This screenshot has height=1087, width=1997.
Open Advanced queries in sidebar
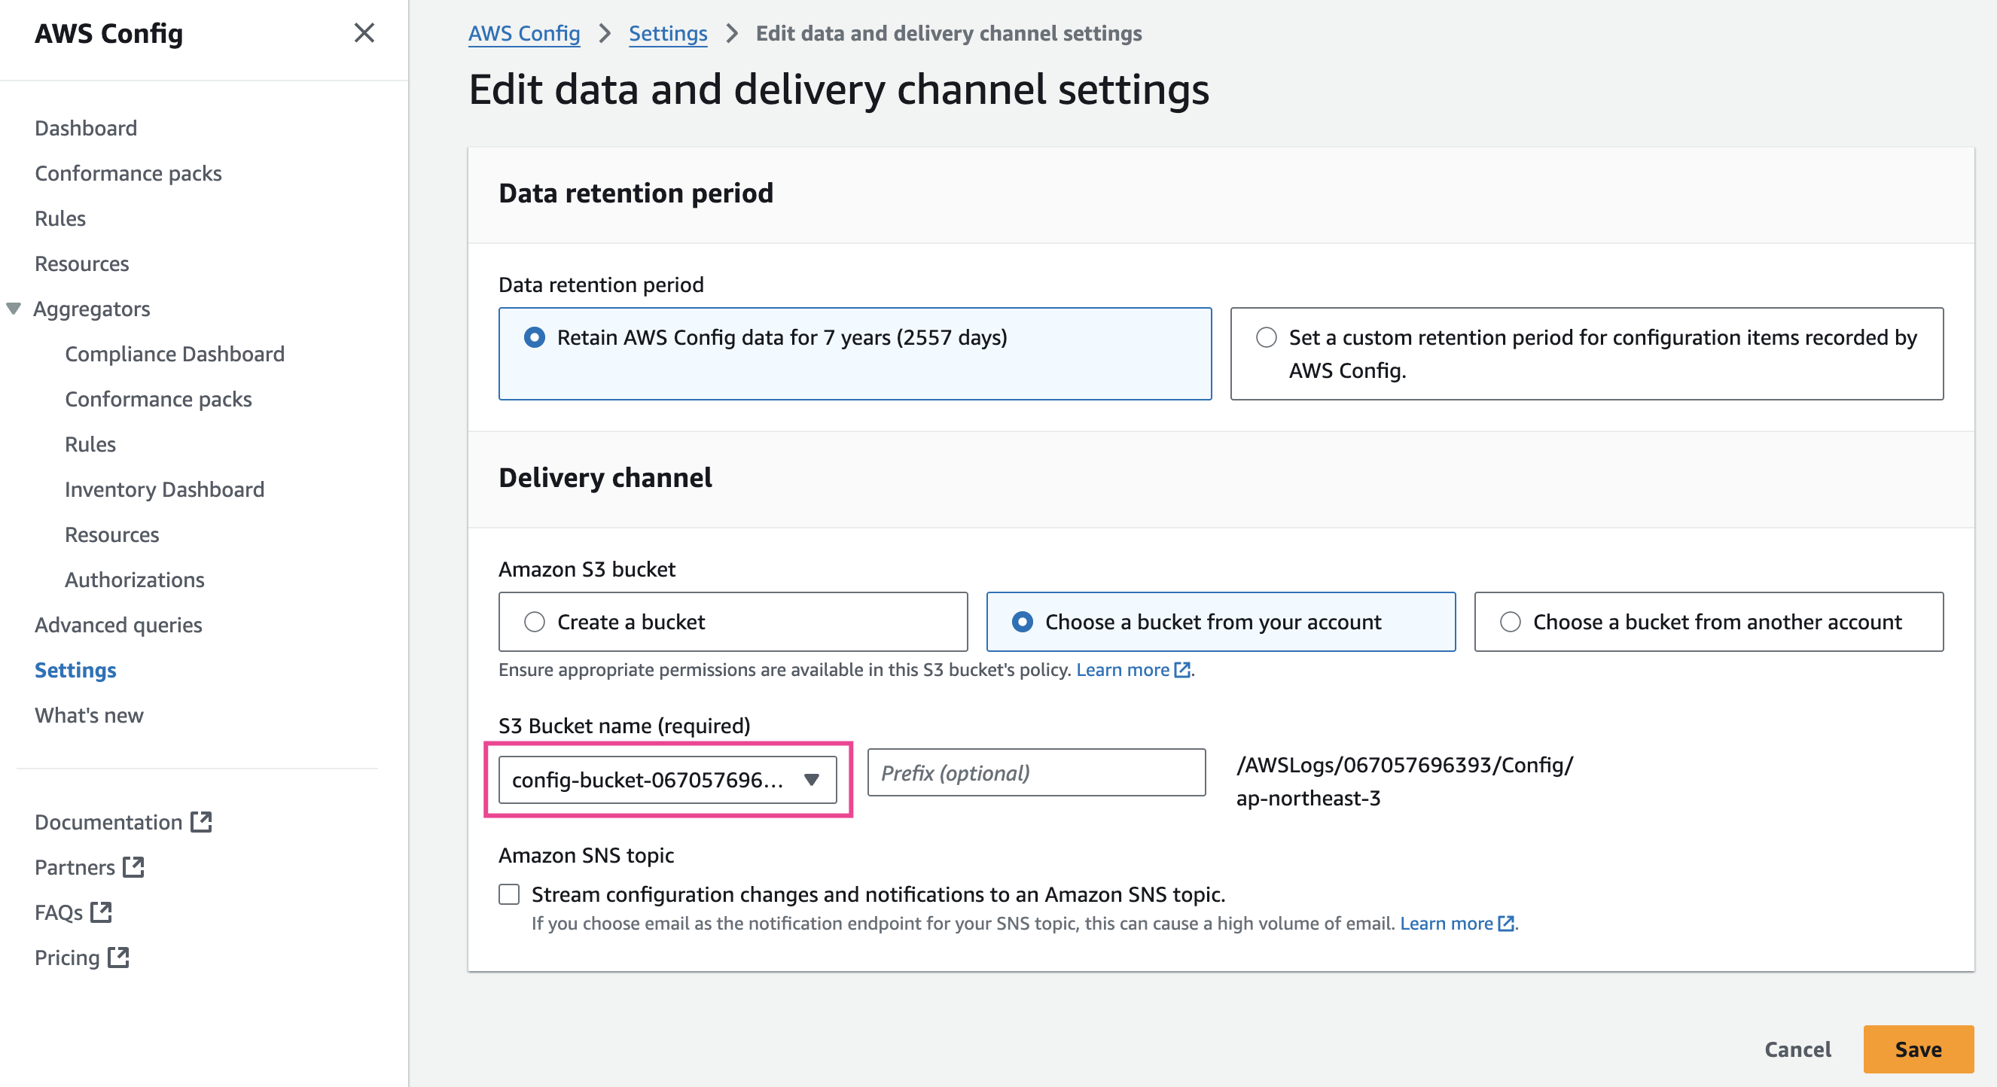(x=117, y=625)
